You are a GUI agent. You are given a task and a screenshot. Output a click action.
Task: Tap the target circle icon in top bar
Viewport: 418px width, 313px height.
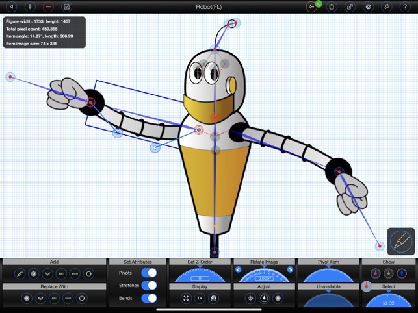click(x=369, y=7)
